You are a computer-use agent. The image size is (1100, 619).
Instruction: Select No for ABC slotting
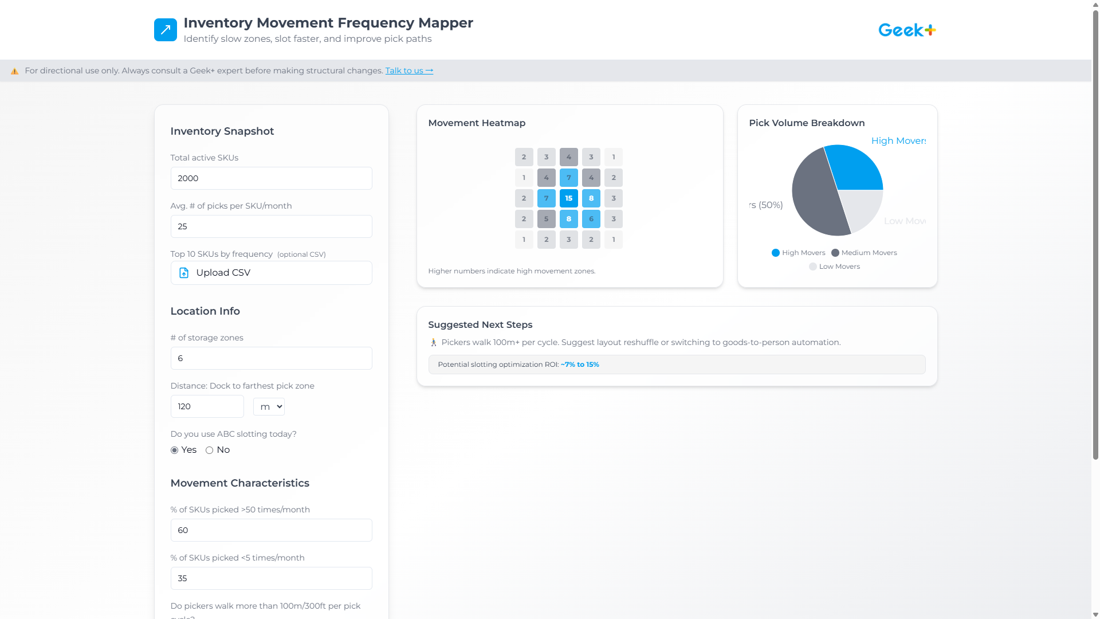point(209,450)
